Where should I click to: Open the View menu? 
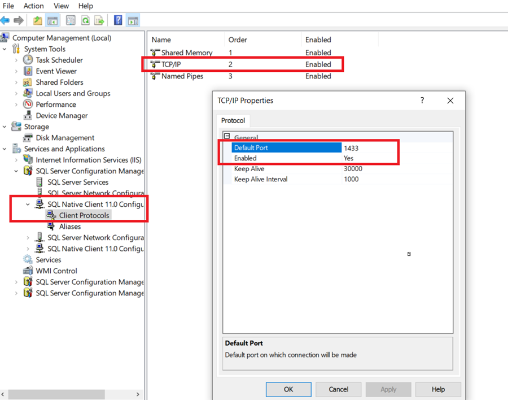point(61,6)
